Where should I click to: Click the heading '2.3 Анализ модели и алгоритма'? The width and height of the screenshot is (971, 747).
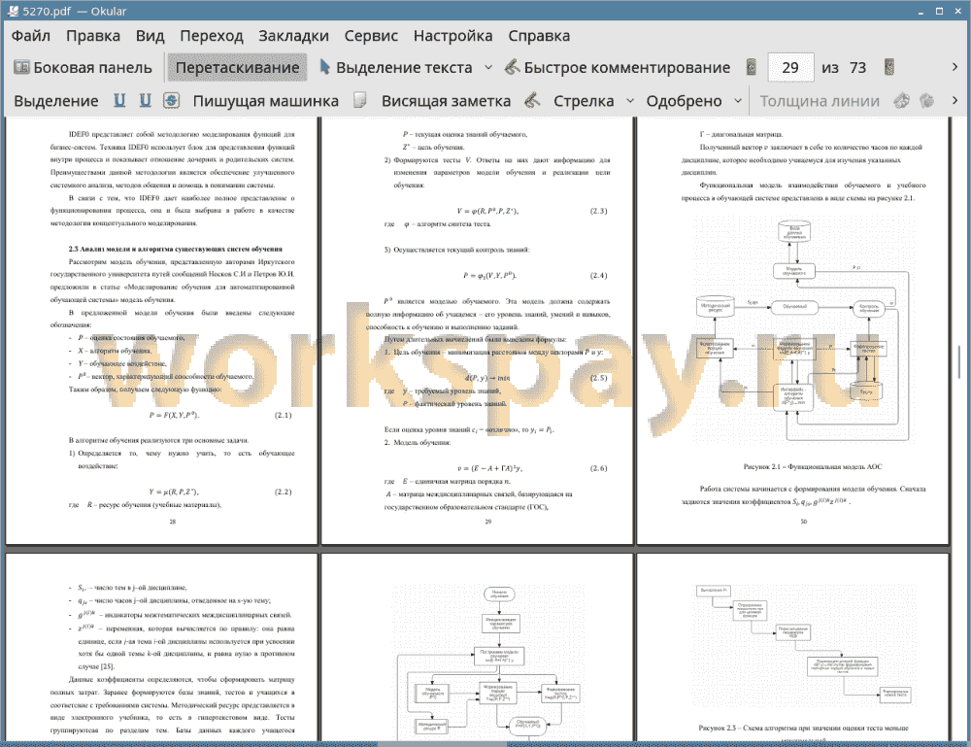click(175, 249)
